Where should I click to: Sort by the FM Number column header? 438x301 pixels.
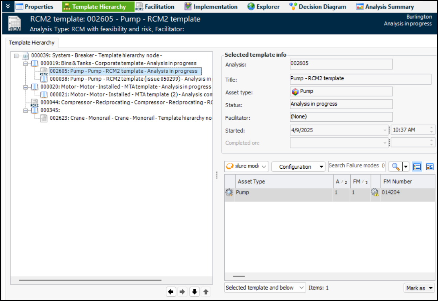click(x=397, y=182)
